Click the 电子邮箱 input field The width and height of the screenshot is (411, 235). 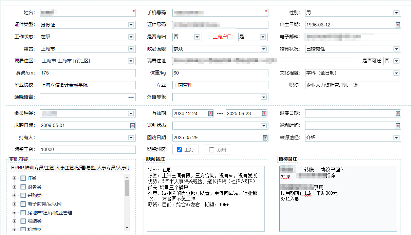tap(353, 37)
